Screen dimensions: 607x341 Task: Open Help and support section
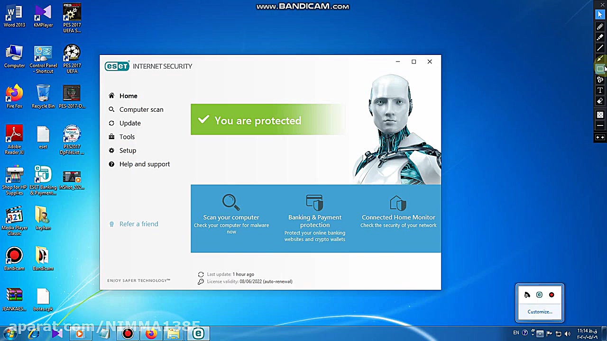139,164
